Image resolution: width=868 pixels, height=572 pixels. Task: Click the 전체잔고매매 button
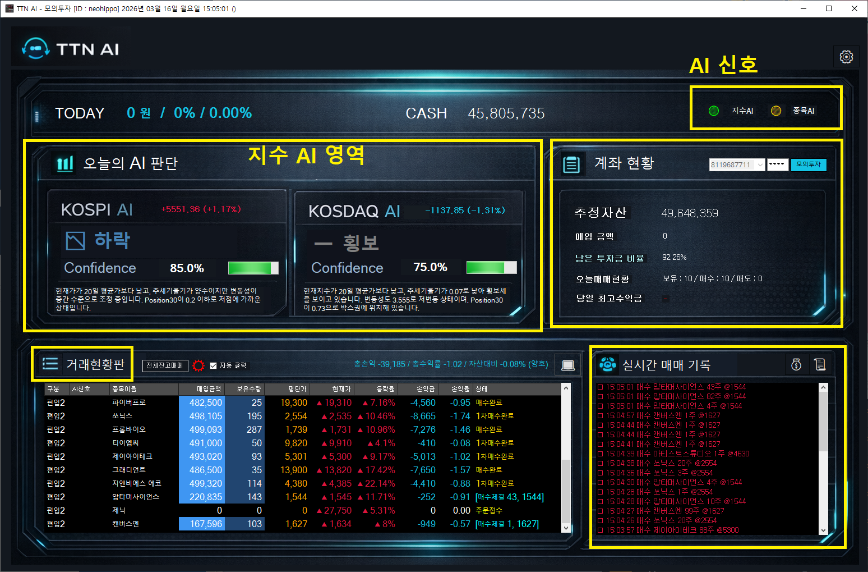165,365
